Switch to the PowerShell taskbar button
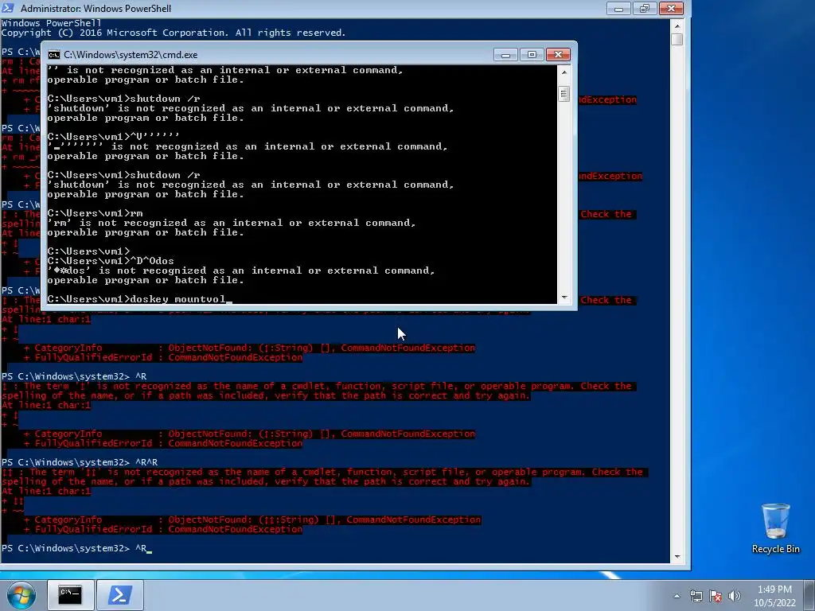This screenshot has height=611, width=815. tap(119, 595)
